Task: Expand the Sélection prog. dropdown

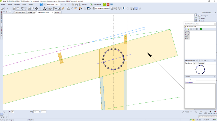Action: 207,12
